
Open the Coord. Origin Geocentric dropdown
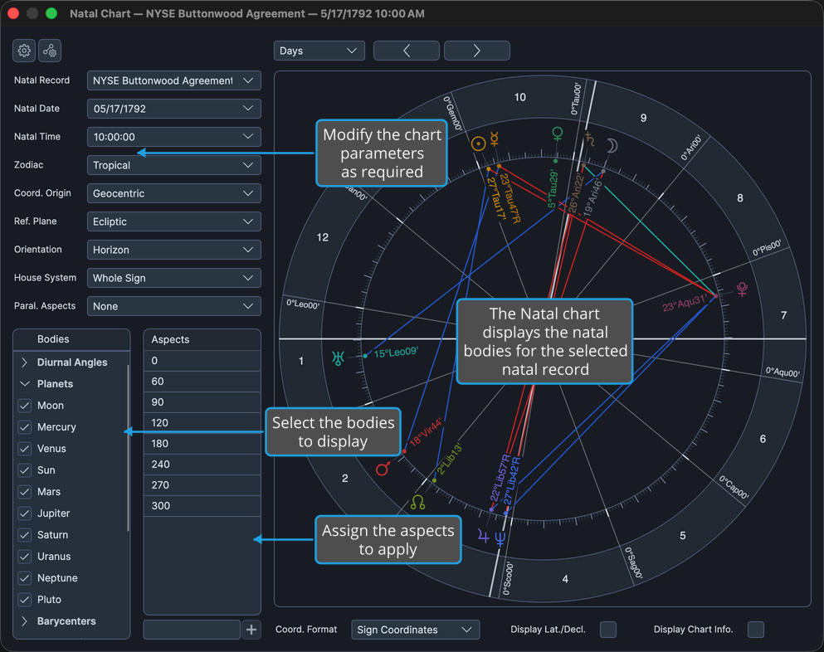tap(174, 193)
